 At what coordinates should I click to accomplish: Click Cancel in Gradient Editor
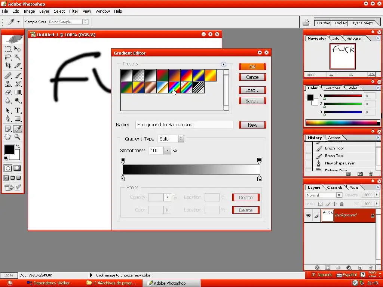tap(252, 77)
